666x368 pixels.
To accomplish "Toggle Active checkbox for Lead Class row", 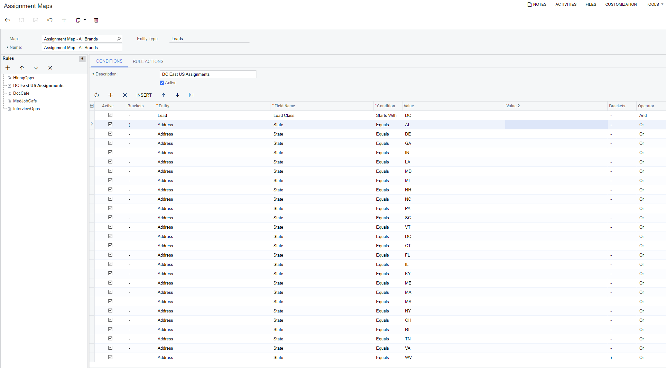I will (110, 115).
